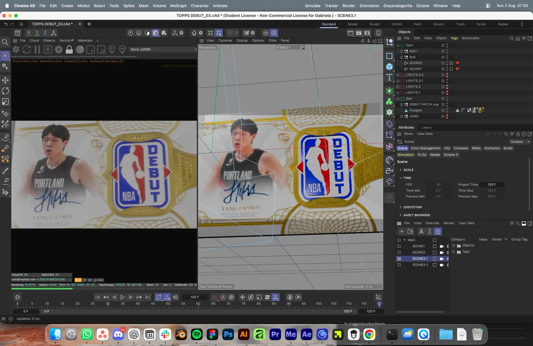533x346 pixels.
Task: Expand the ASSET BROWSER section
Action: (400, 215)
